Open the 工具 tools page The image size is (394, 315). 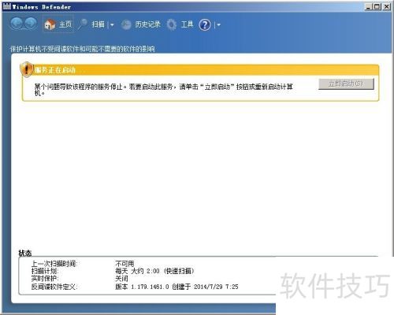(187, 24)
